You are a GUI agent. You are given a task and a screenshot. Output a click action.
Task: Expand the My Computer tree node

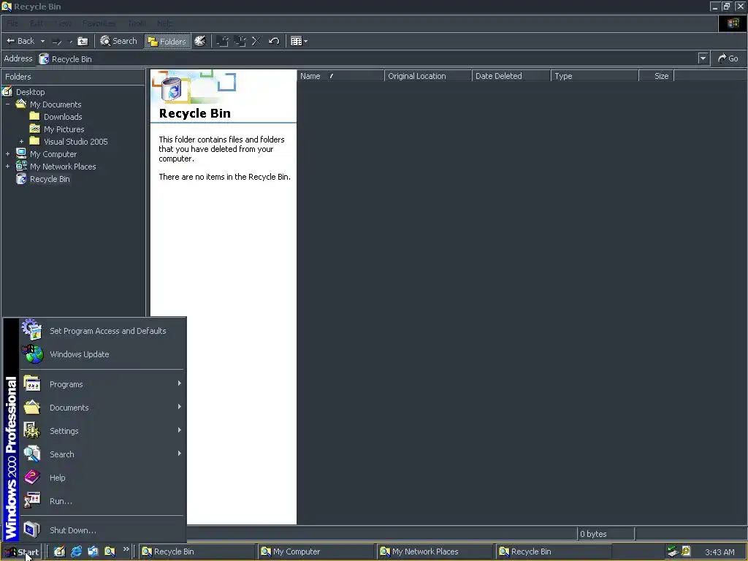coord(7,154)
